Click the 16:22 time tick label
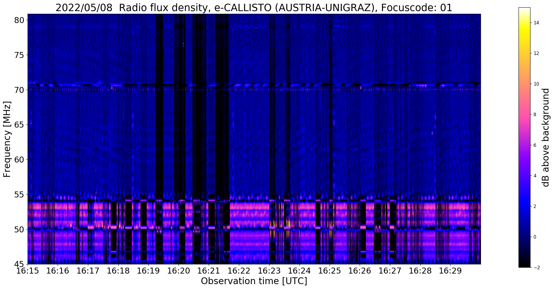The image size is (554, 289). click(239, 271)
